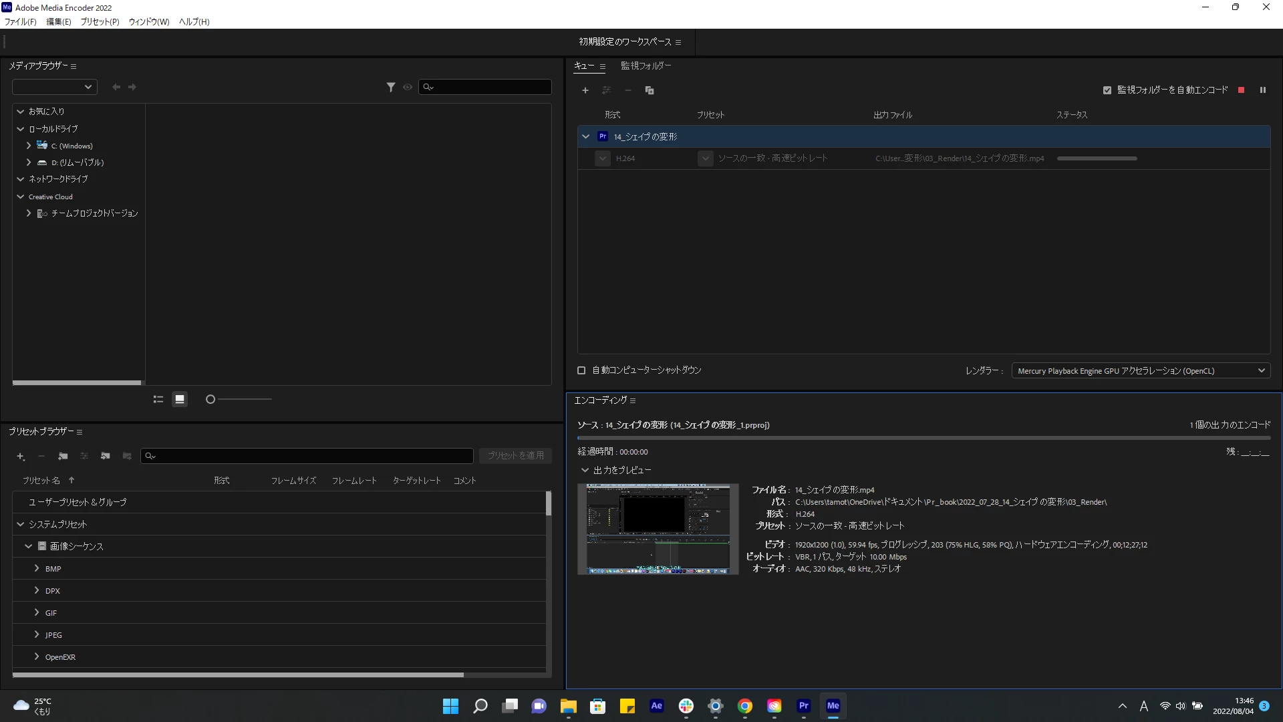Switch to 監視フォルダー tab
This screenshot has height=722, width=1283.
pyautogui.click(x=646, y=66)
